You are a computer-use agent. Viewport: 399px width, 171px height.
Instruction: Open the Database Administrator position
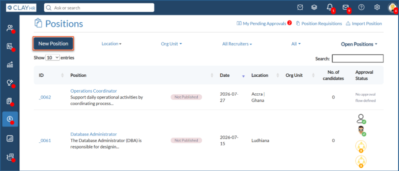(94, 134)
